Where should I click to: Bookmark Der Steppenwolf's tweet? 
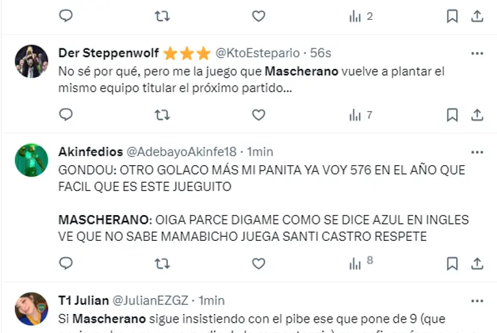click(453, 115)
